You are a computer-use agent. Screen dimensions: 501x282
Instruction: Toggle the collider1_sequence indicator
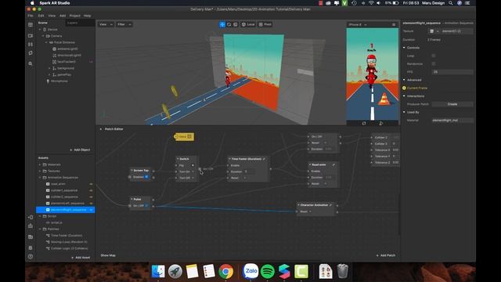[91, 190]
